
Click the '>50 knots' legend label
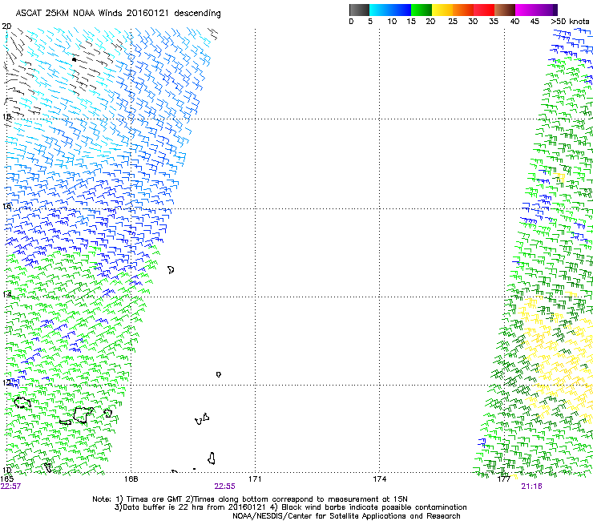pos(570,22)
